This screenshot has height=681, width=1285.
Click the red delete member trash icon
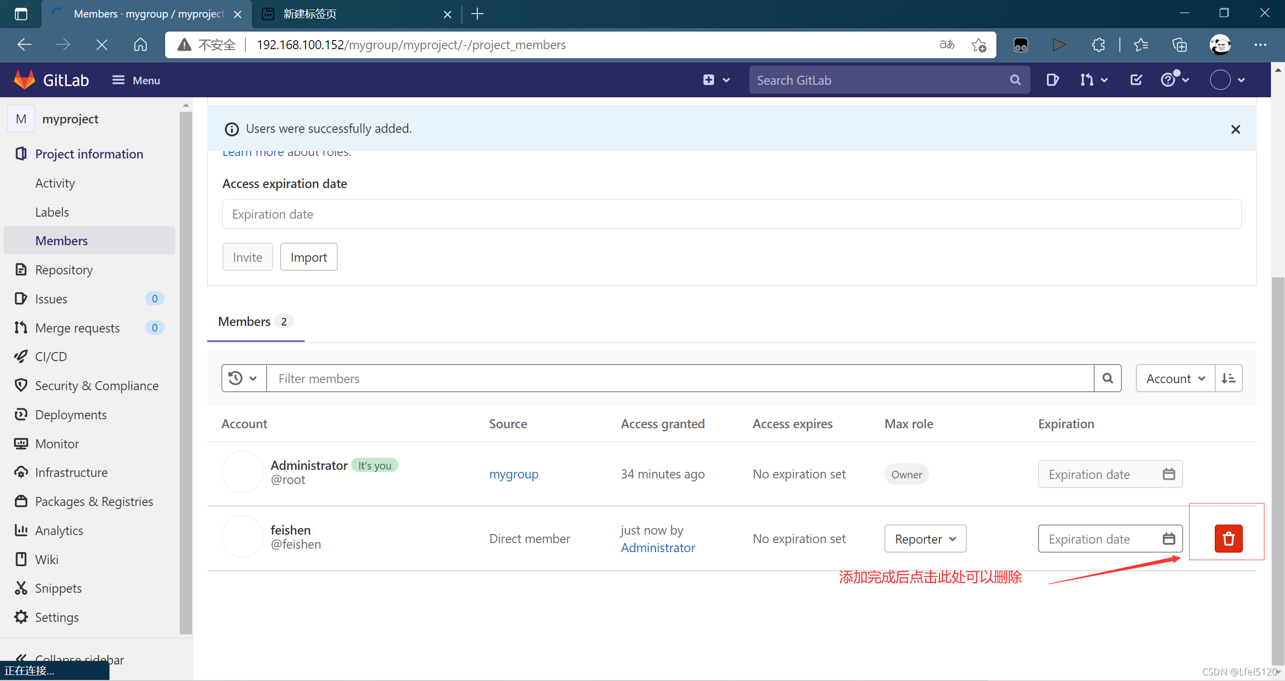(x=1228, y=539)
